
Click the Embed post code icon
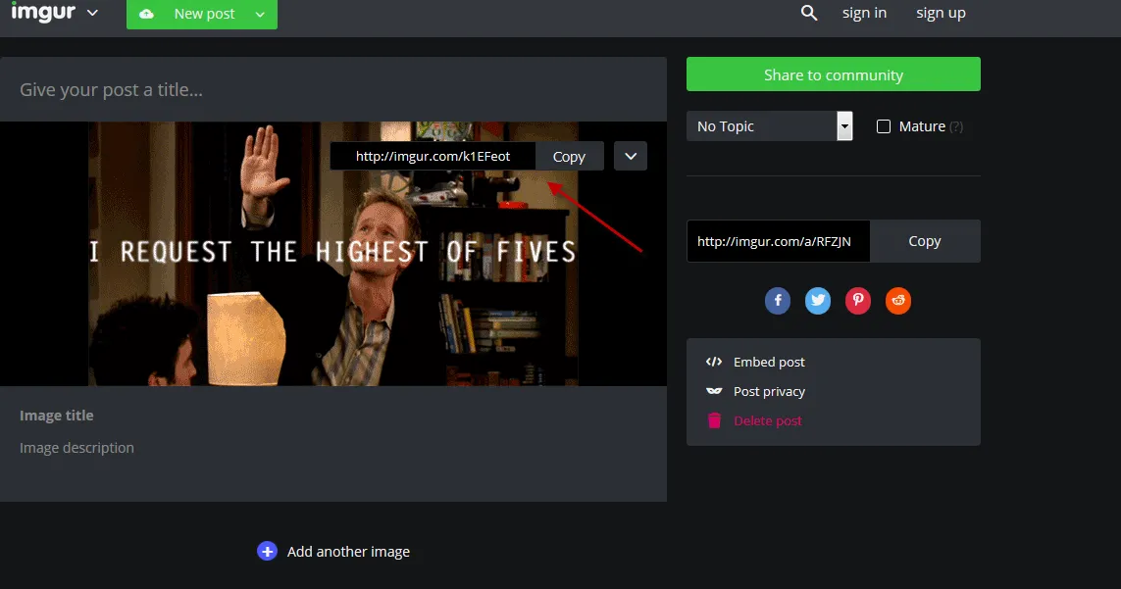713,362
